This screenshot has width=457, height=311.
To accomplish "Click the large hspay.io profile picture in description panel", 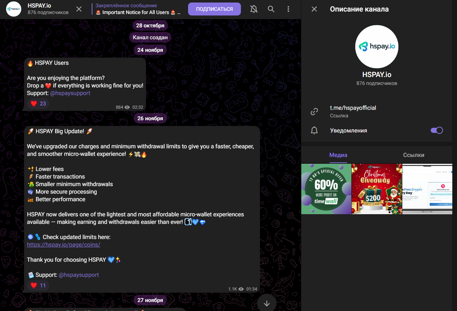I will pyautogui.click(x=376, y=46).
